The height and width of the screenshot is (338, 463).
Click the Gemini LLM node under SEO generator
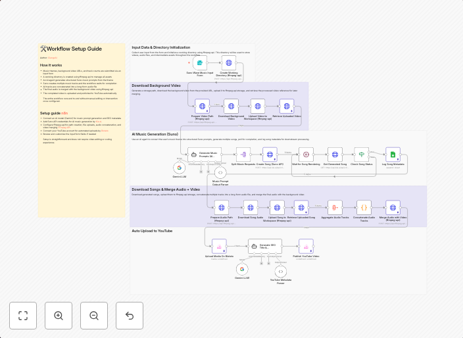[242, 269]
